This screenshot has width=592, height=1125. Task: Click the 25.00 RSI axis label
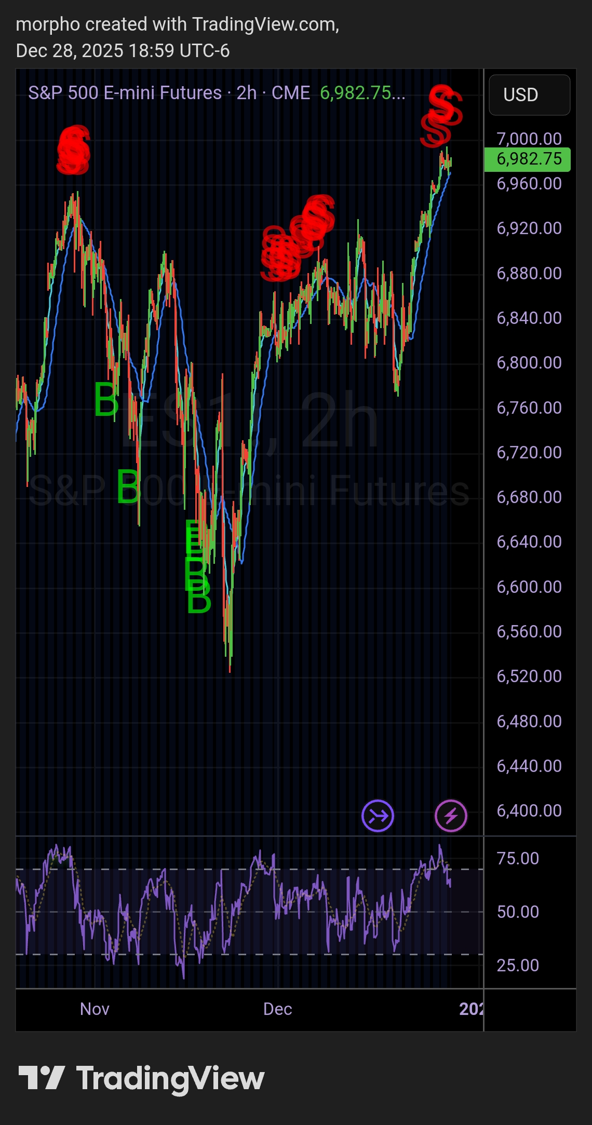518,966
